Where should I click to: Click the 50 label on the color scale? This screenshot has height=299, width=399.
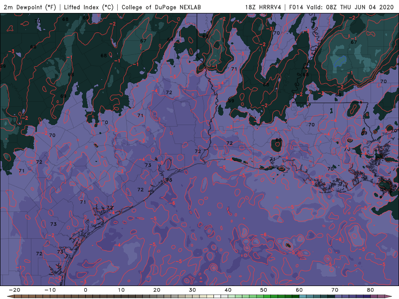(x=264, y=290)
